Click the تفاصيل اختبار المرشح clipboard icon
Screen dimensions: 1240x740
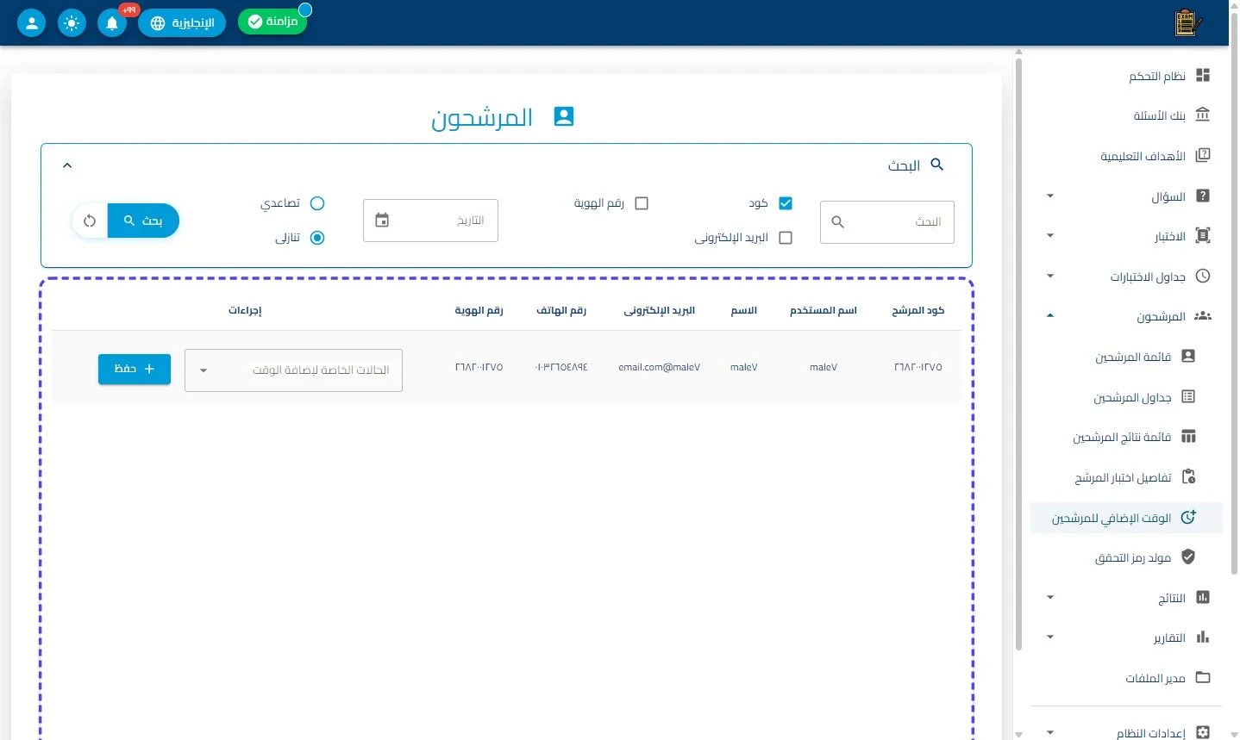(x=1188, y=476)
